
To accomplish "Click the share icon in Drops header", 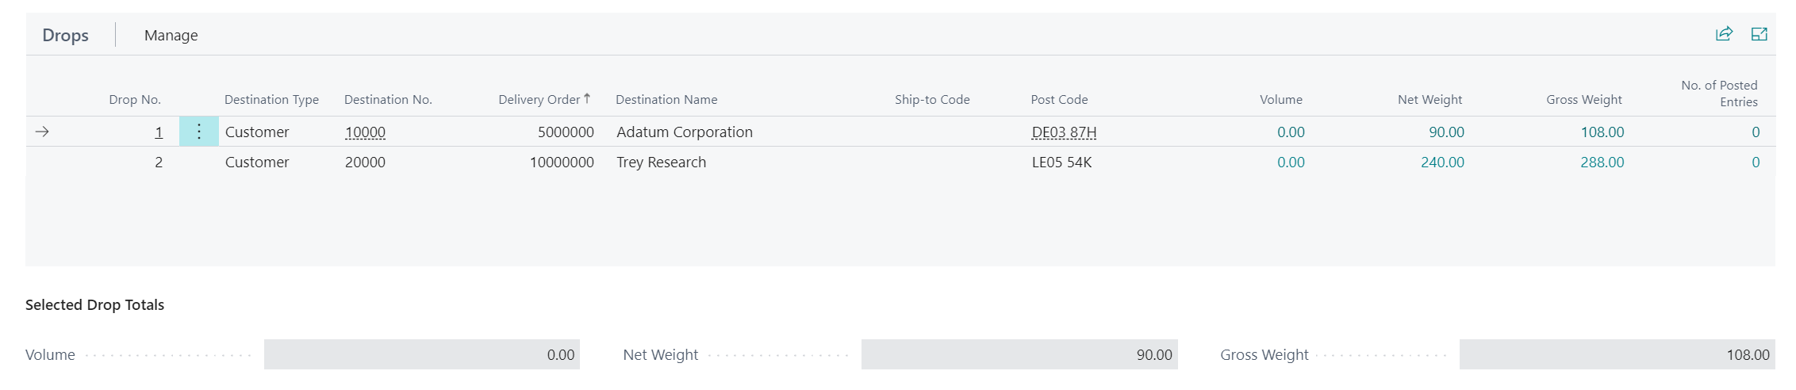I will coord(1723,34).
